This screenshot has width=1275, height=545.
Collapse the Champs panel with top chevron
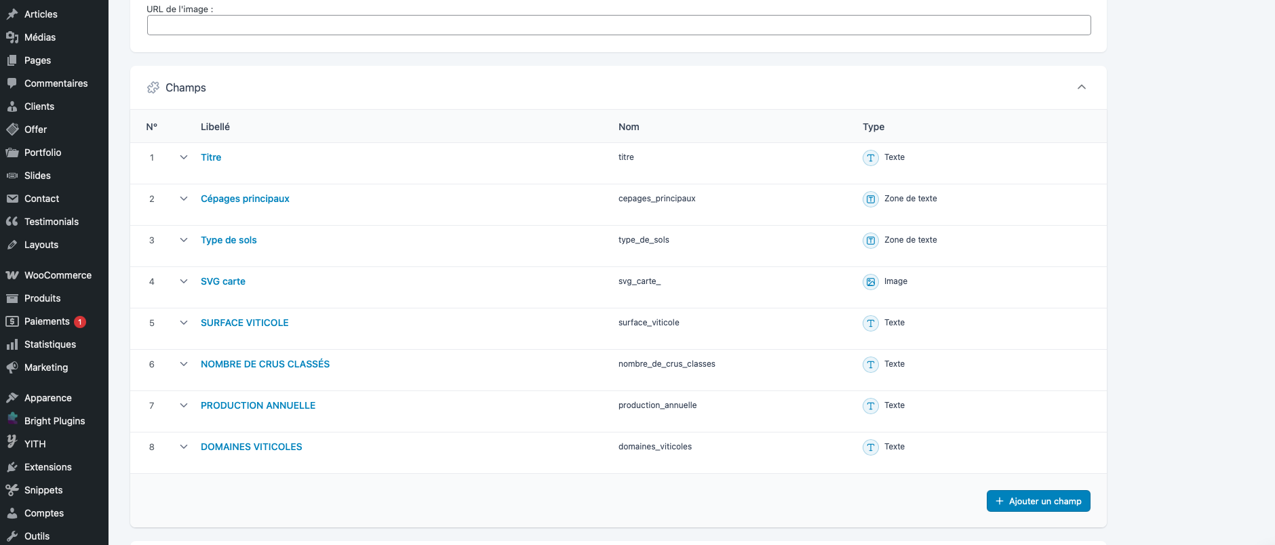pyautogui.click(x=1082, y=87)
